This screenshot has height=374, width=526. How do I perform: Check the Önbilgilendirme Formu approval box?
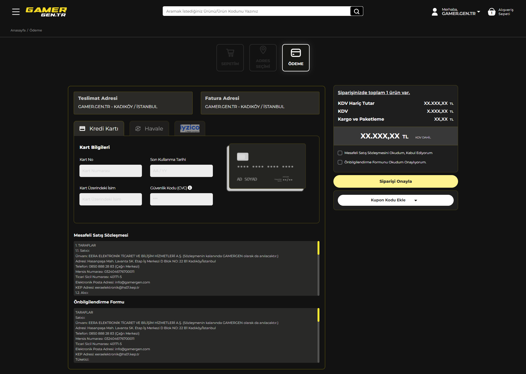340,162
